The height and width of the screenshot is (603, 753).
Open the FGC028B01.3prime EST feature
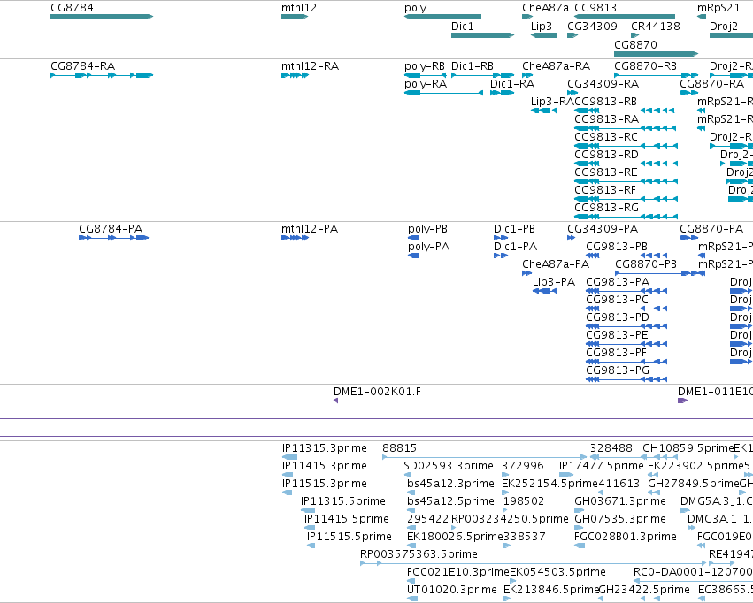(x=580, y=546)
